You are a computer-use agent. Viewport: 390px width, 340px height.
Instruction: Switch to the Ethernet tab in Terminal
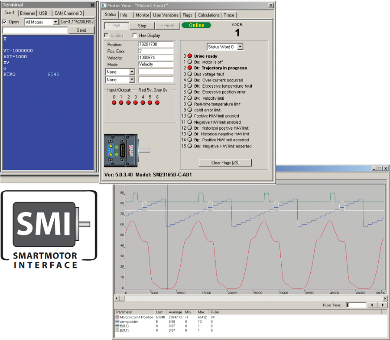pos(27,13)
